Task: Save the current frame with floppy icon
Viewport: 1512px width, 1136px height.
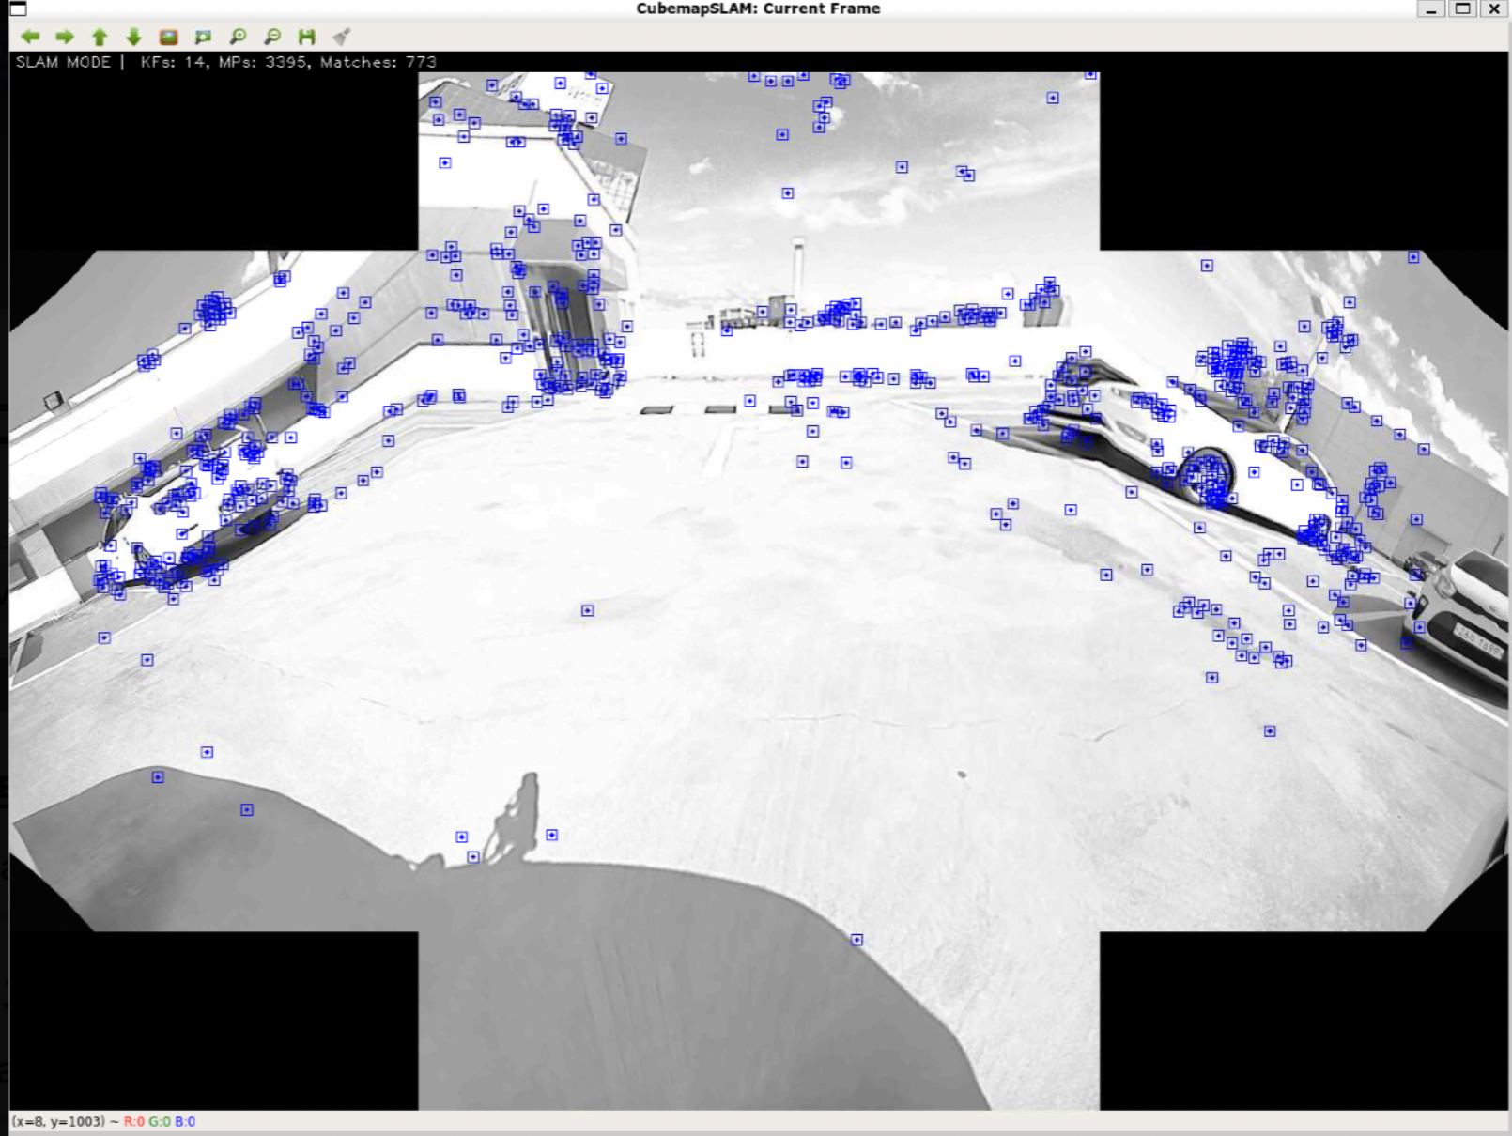Action: pyautogui.click(x=307, y=37)
